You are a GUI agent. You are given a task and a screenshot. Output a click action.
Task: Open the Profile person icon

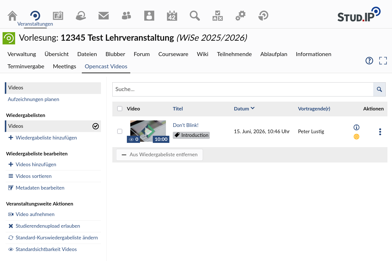(149, 16)
